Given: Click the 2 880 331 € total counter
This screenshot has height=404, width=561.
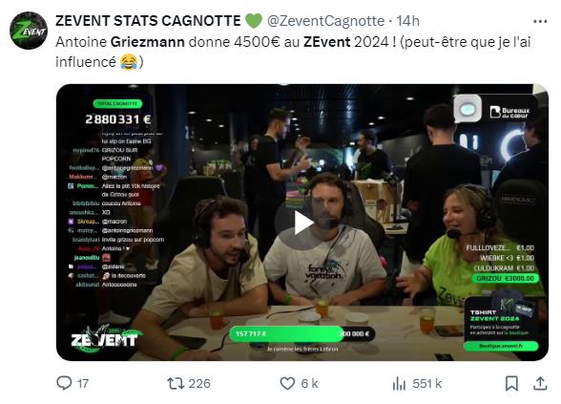Looking at the screenshot, I should 118,119.
